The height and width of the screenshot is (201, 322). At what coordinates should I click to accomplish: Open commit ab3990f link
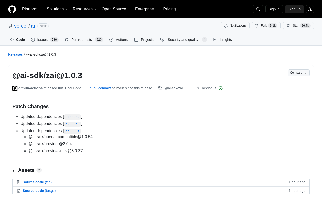tap(72, 131)
